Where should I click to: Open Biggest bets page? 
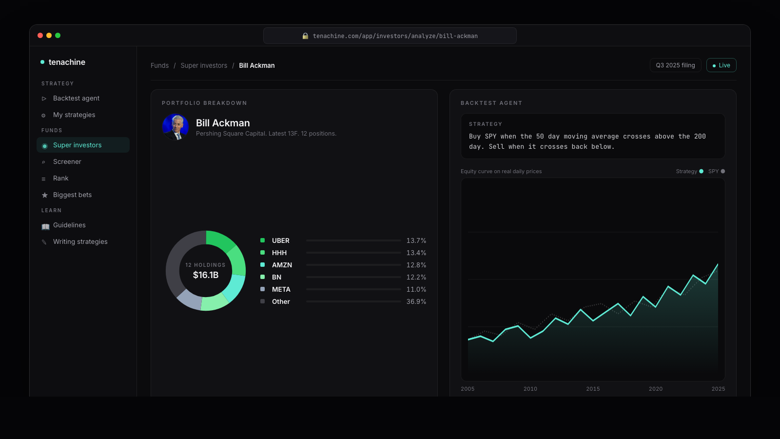(83, 195)
